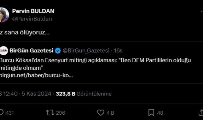Click the reply speech bubble icon
Viewport: 203px width, 120px height.
(1, 112)
